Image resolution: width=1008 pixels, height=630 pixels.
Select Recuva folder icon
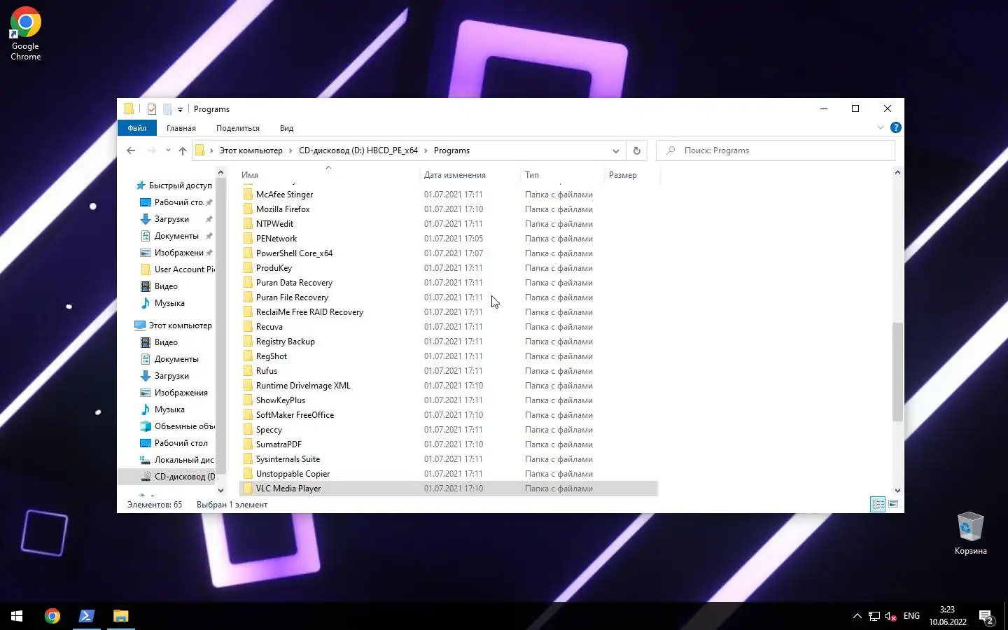(248, 327)
